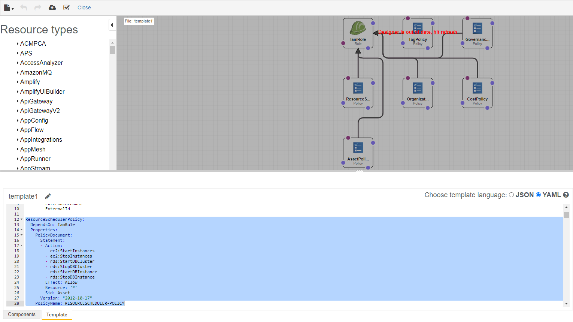Open the File menu icon

point(8,7)
